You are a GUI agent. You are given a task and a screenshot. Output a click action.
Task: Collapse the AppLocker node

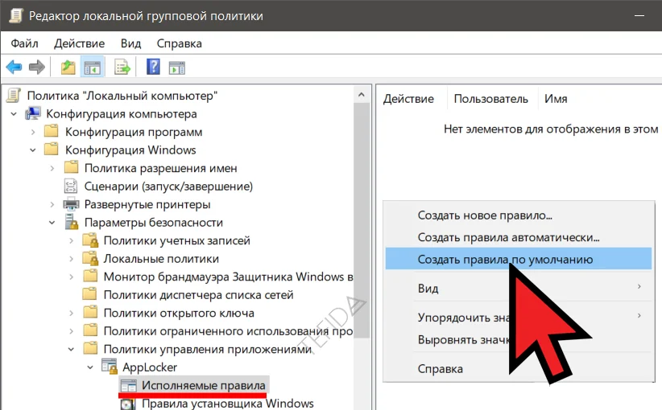(90, 367)
